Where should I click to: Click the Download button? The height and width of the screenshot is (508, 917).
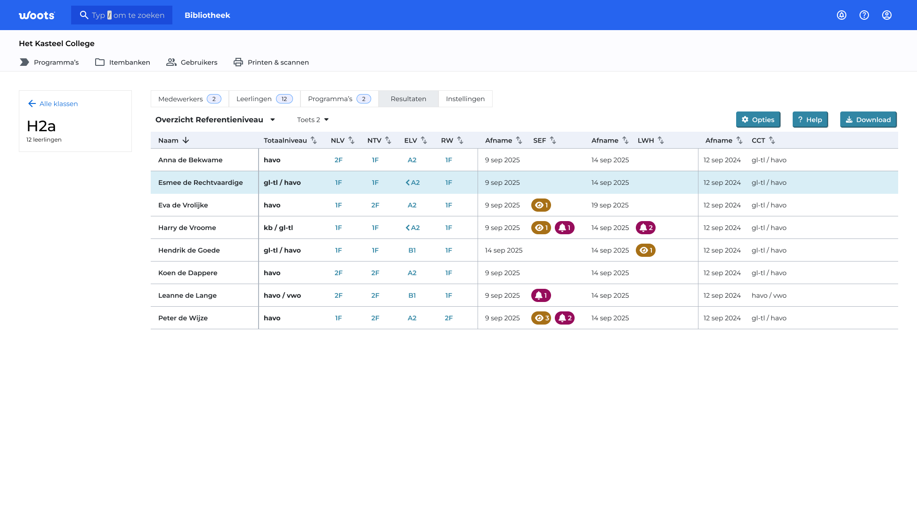click(x=868, y=119)
